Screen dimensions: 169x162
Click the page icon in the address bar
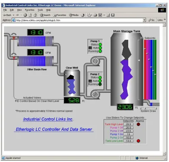14,20
